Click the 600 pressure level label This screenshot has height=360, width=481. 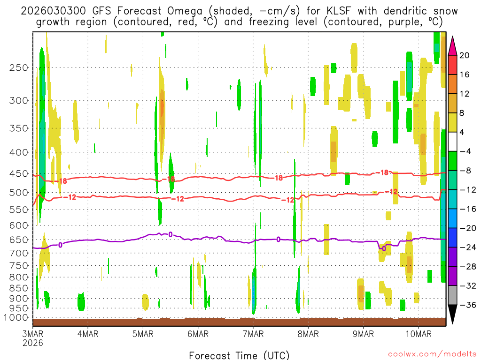[x=19, y=225]
